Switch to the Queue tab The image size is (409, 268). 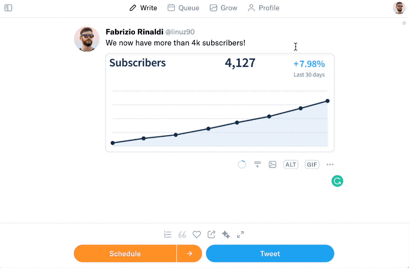click(183, 8)
